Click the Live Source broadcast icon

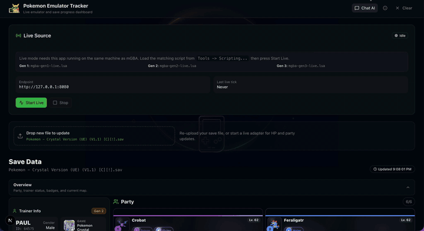coord(18,36)
